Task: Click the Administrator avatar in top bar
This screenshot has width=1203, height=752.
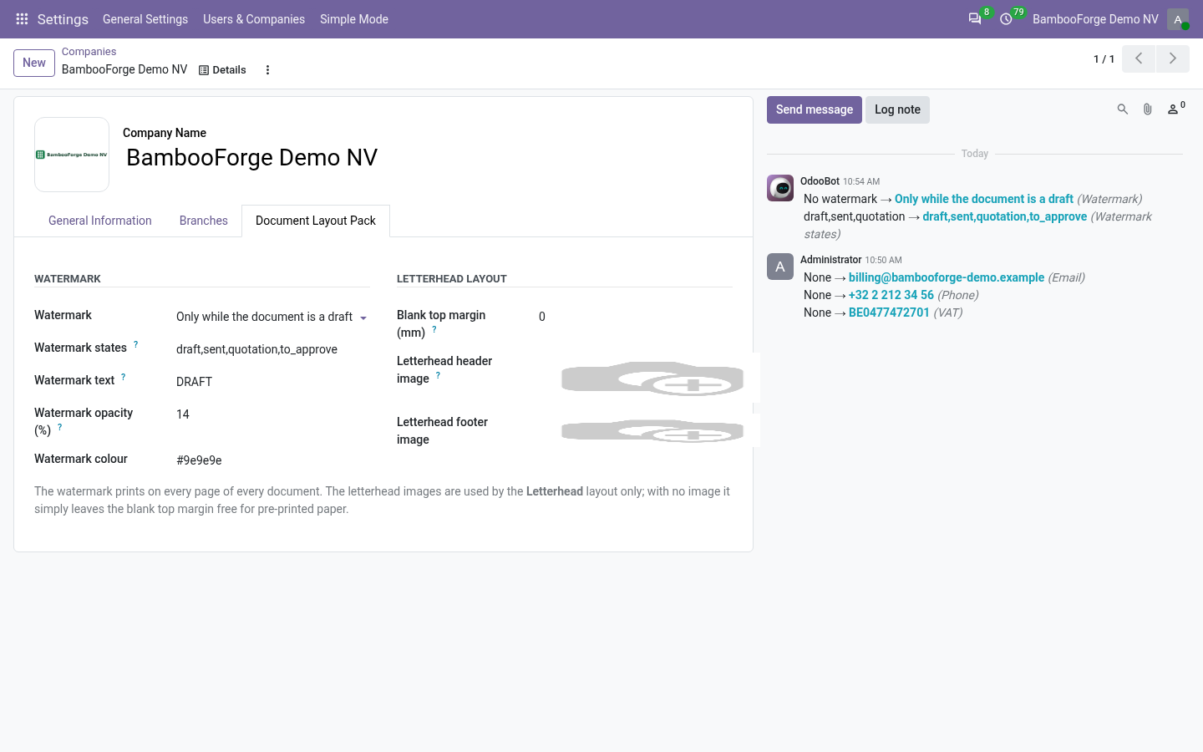Action: (1178, 19)
